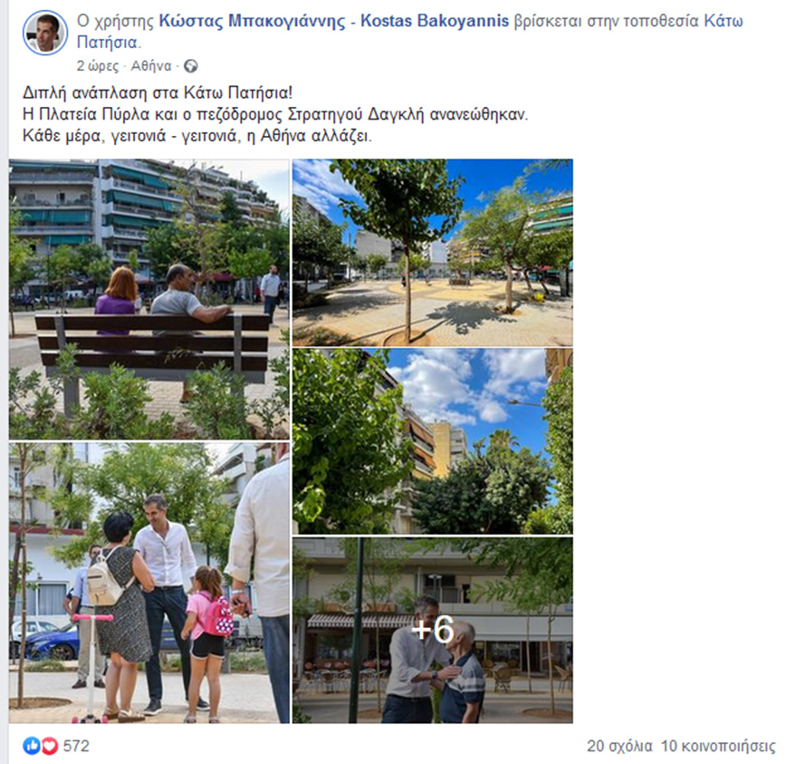View the 572 reactions count

click(76, 746)
